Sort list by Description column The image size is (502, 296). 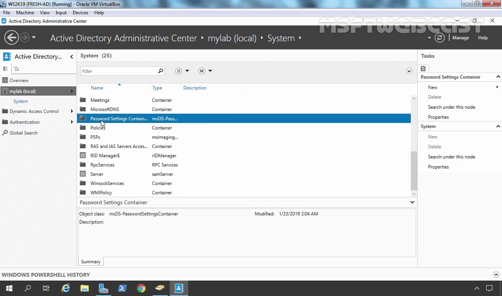pyautogui.click(x=195, y=88)
